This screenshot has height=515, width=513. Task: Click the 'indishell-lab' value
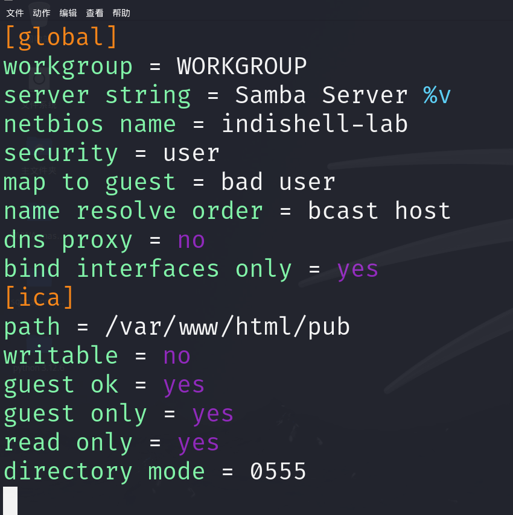coord(314,124)
